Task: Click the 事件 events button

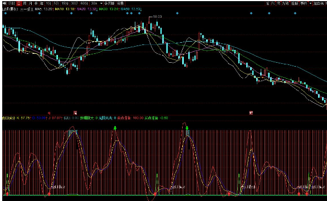Action: click(x=304, y=3)
